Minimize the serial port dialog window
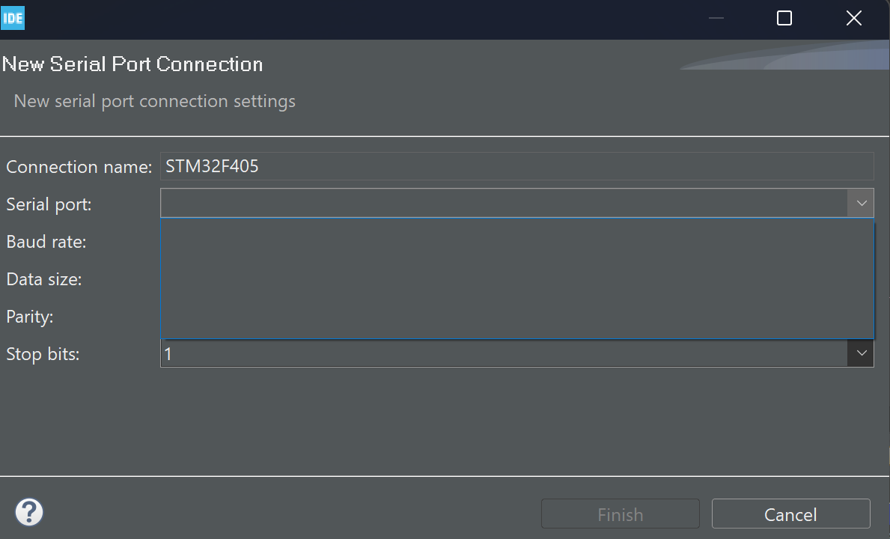Screen dimensions: 890x539 click(x=716, y=18)
